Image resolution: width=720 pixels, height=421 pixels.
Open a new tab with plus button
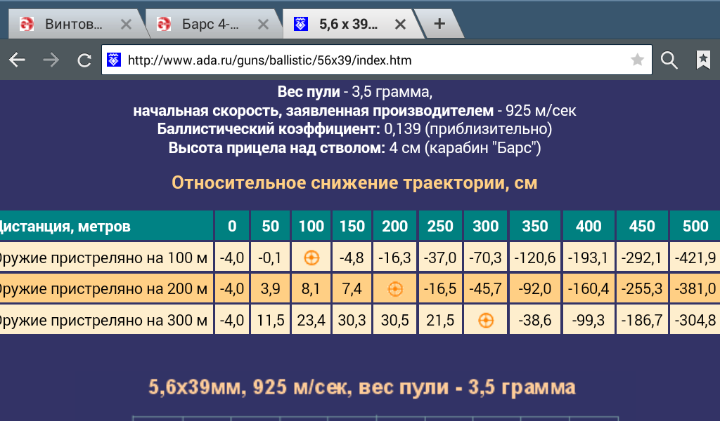click(x=439, y=24)
